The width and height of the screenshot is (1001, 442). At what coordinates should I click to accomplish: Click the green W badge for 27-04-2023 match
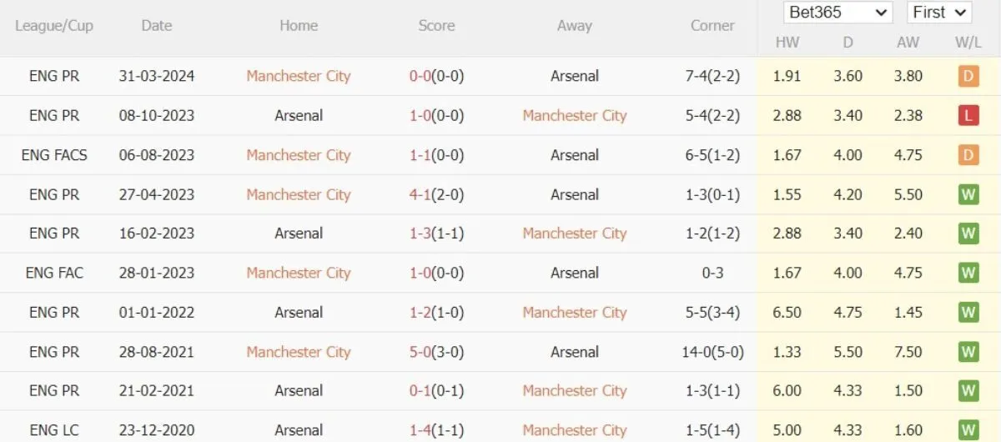point(968,194)
